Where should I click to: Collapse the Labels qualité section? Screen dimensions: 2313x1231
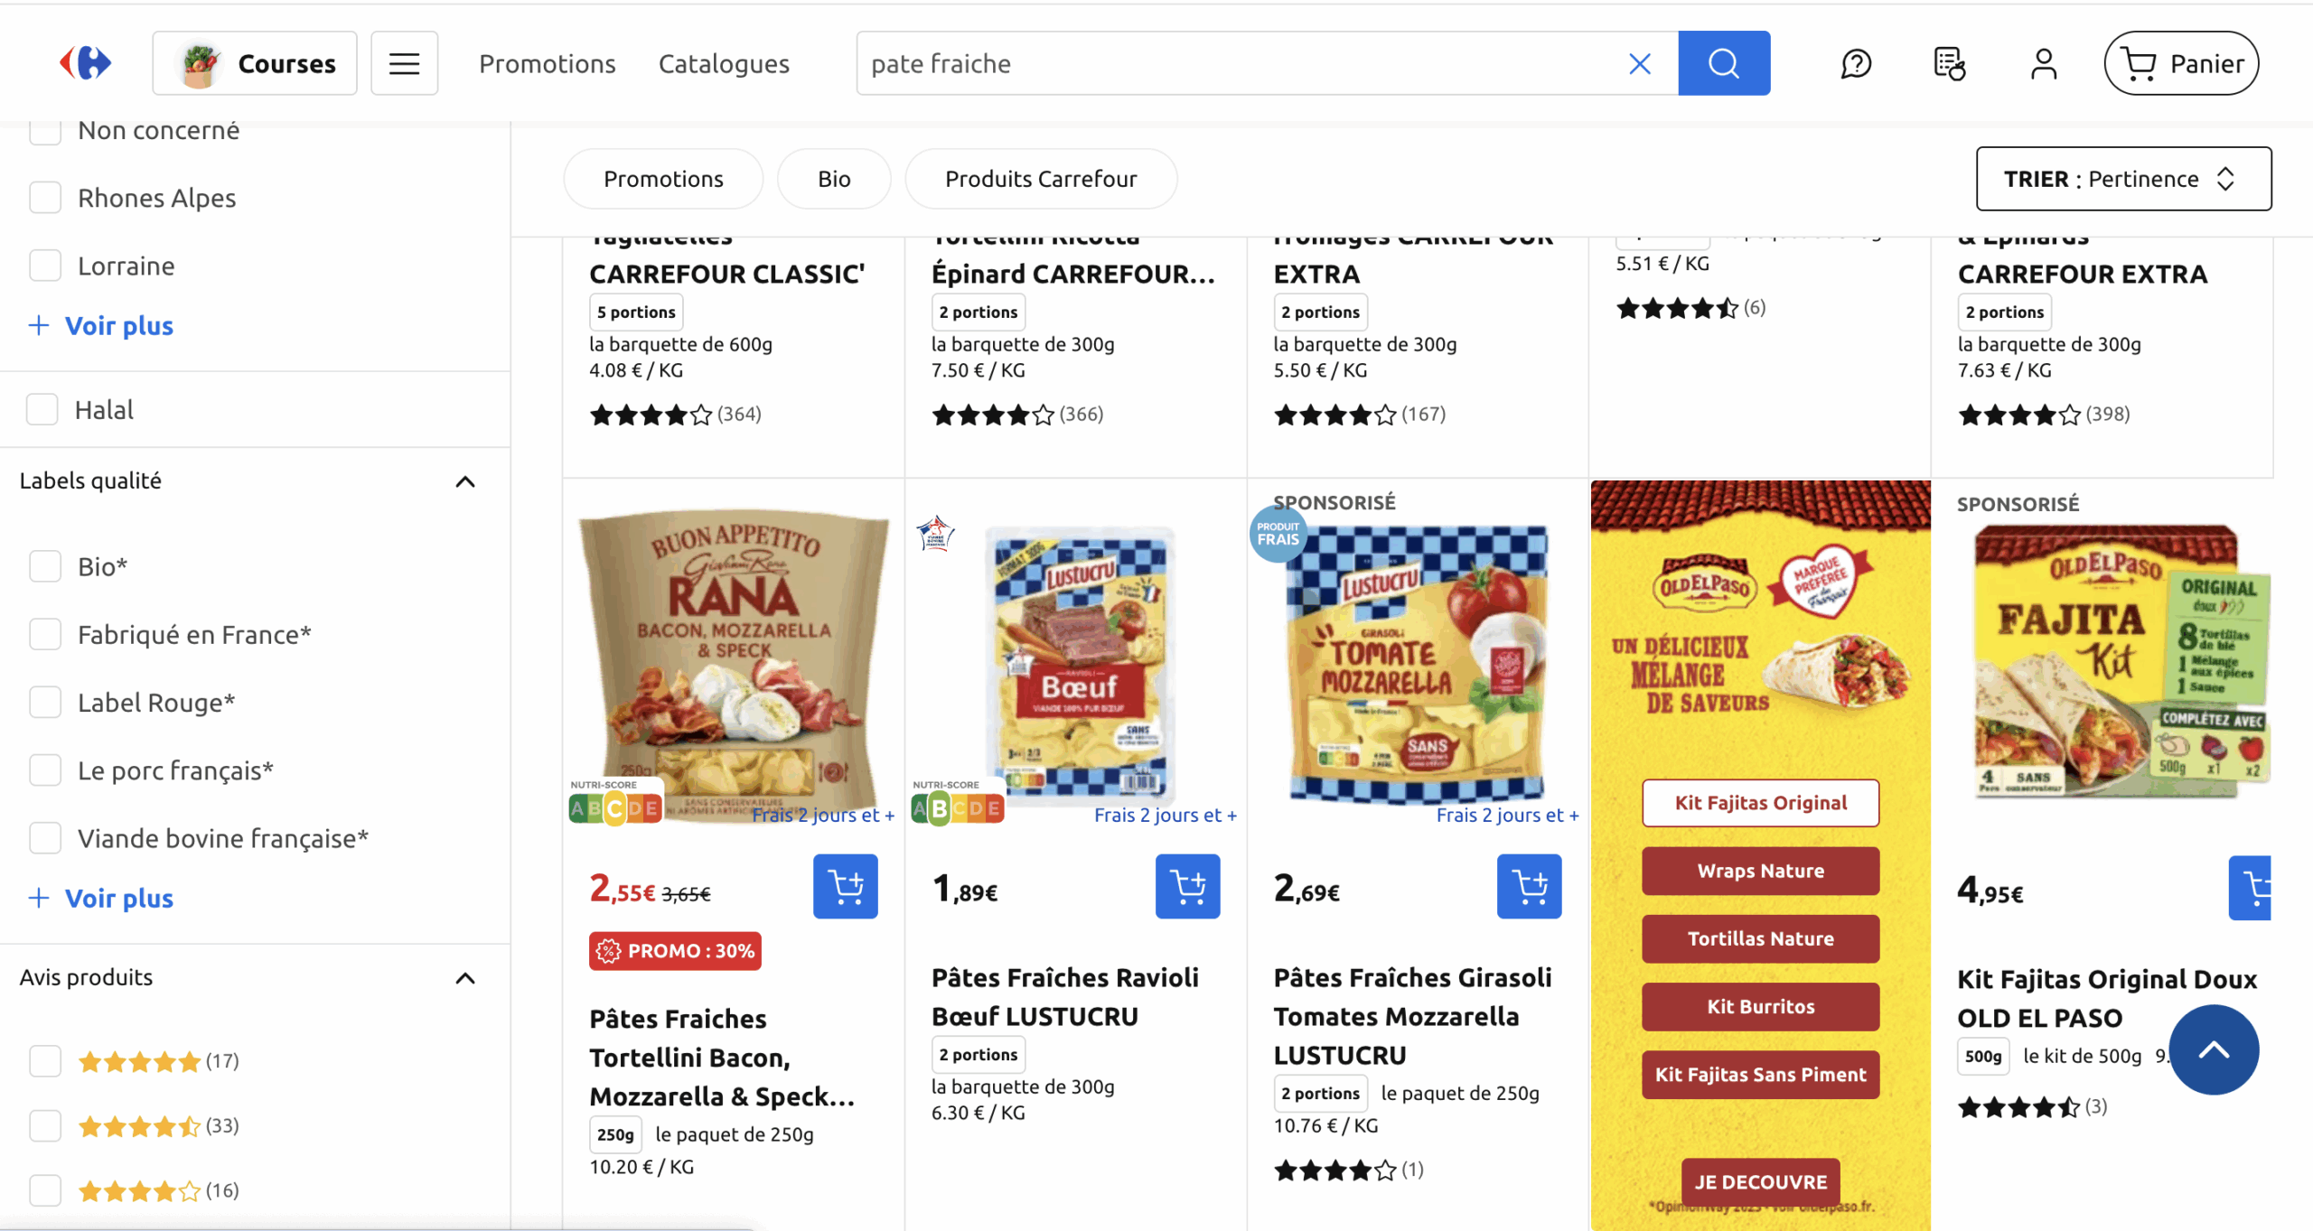[465, 481]
